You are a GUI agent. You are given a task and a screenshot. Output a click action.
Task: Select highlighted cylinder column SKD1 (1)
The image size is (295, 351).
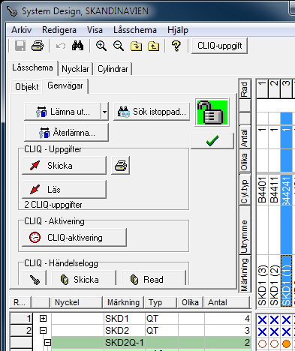(286, 281)
